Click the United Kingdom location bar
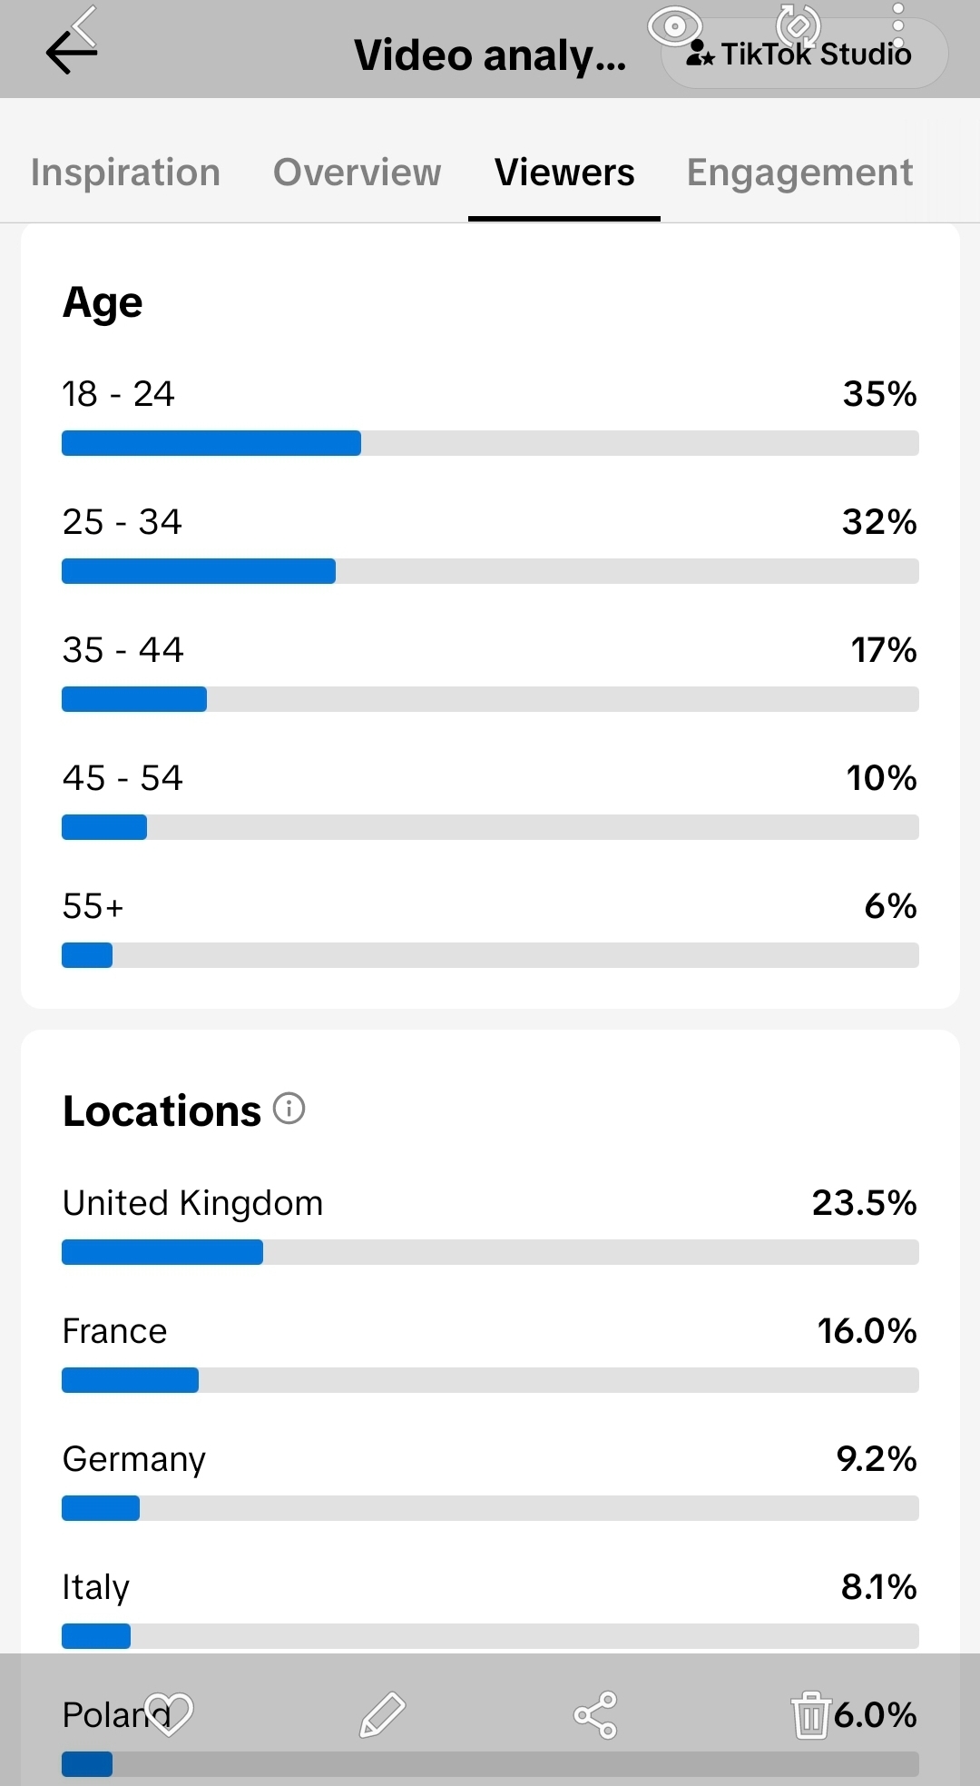This screenshot has height=1786, width=980. (x=490, y=1252)
